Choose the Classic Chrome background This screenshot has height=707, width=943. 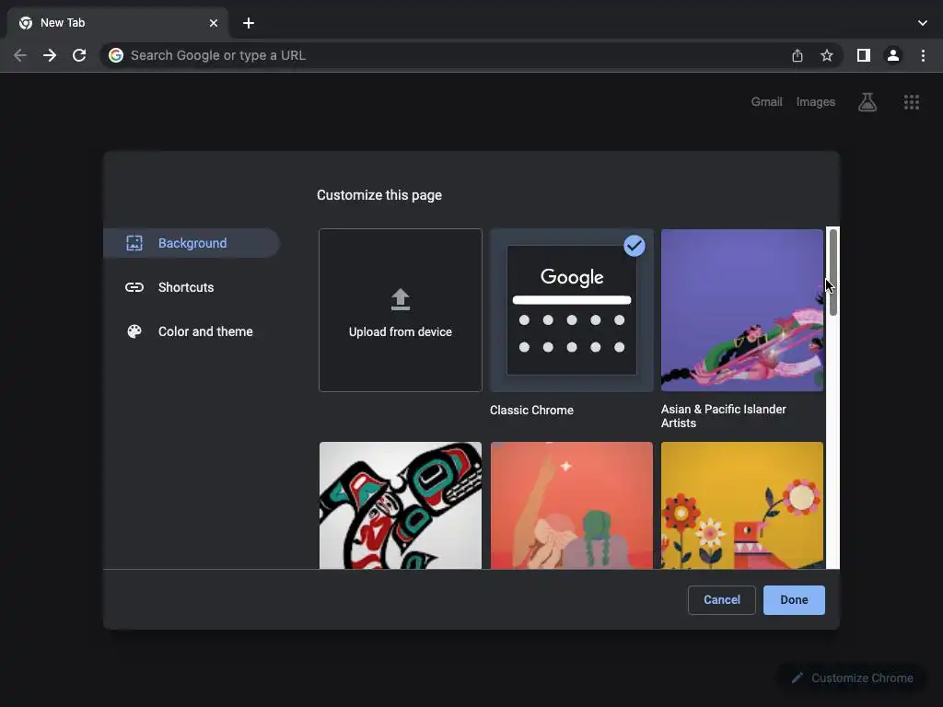pos(571,310)
